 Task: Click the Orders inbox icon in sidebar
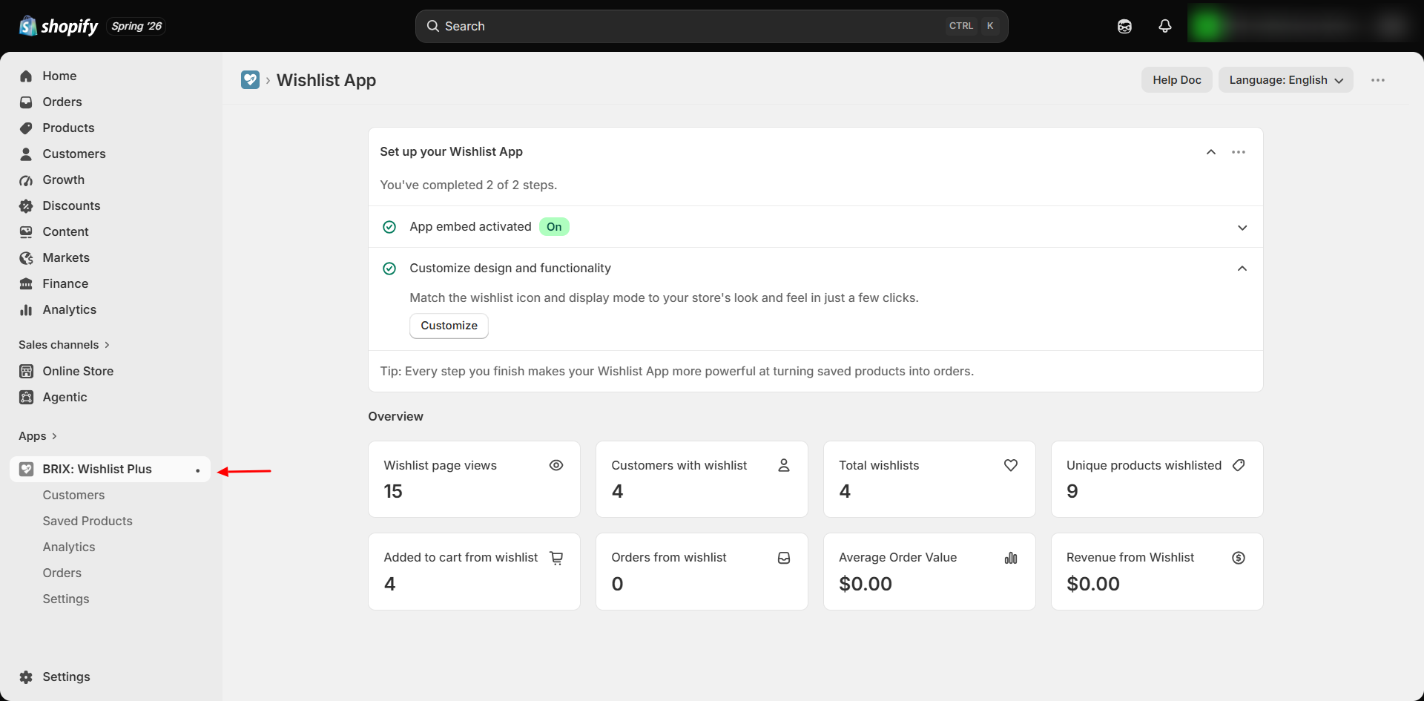tap(26, 102)
